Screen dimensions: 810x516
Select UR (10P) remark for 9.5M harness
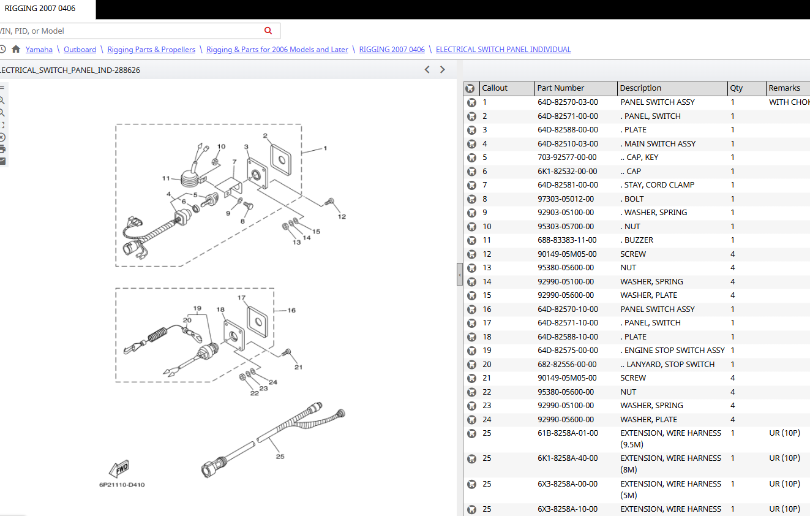point(784,433)
